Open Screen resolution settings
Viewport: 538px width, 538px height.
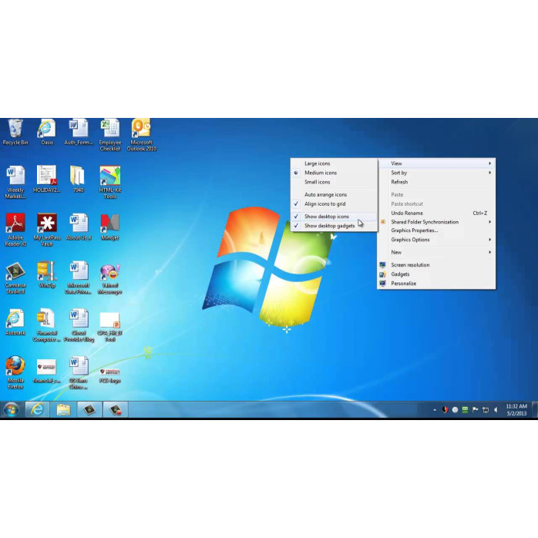pyautogui.click(x=436, y=265)
